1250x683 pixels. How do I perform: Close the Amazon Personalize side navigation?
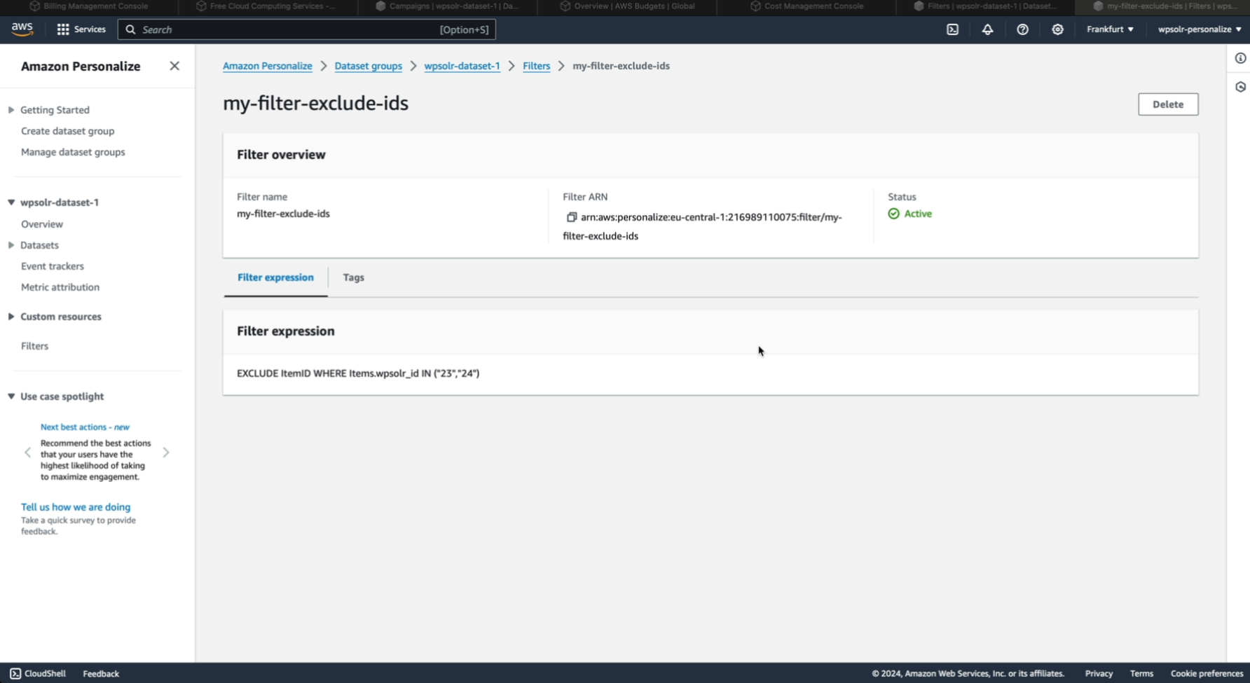coord(174,66)
